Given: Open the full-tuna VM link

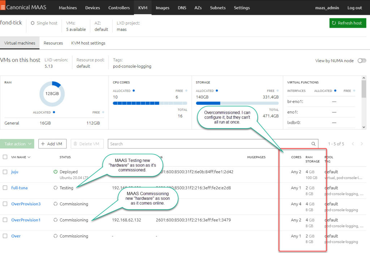Looking at the screenshot, I should tap(20, 188).
